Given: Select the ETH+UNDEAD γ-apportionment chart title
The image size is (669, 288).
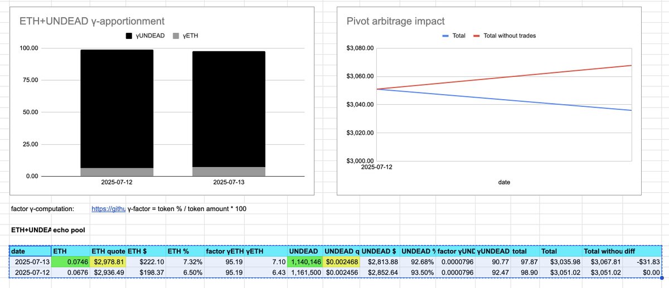Looking at the screenshot, I should tap(91, 21).
